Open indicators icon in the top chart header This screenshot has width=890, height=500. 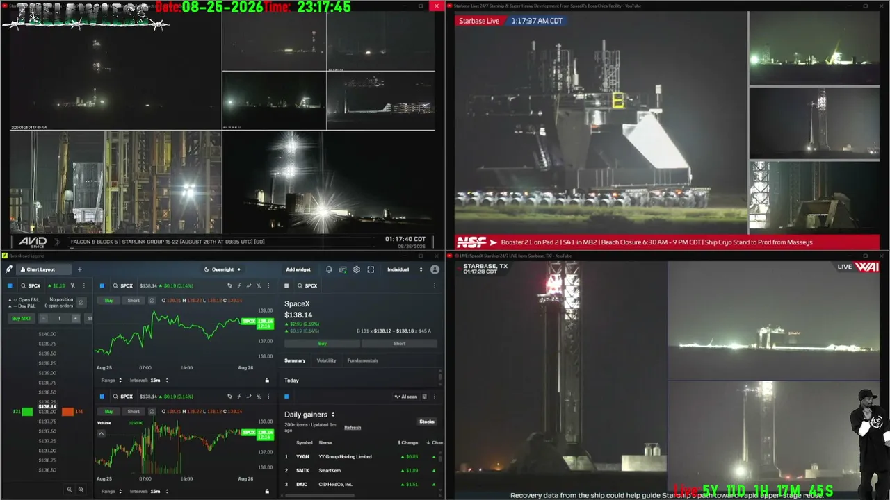click(239, 285)
